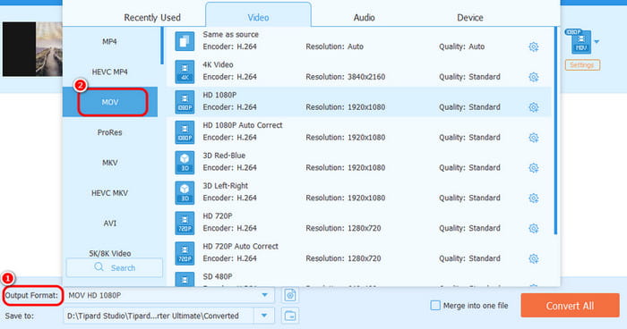Select HEVC MP4 in the format list
The height and width of the screenshot is (329, 627).
tap(109, 72)
